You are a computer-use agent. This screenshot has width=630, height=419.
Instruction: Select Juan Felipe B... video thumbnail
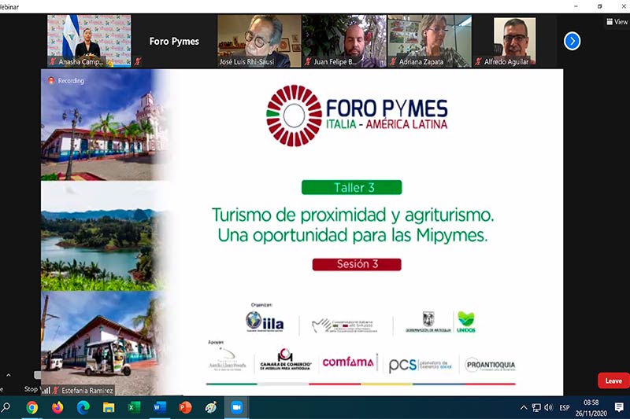[344, 41]
